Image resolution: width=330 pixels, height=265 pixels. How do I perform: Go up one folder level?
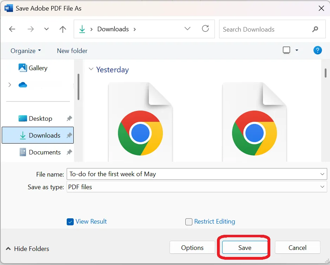[63, 29]
